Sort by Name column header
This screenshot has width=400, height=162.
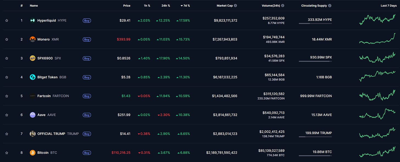point(34,5)
